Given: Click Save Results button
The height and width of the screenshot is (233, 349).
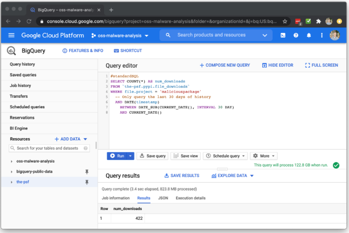Looking at the screenshot, I should coord(182,176).
